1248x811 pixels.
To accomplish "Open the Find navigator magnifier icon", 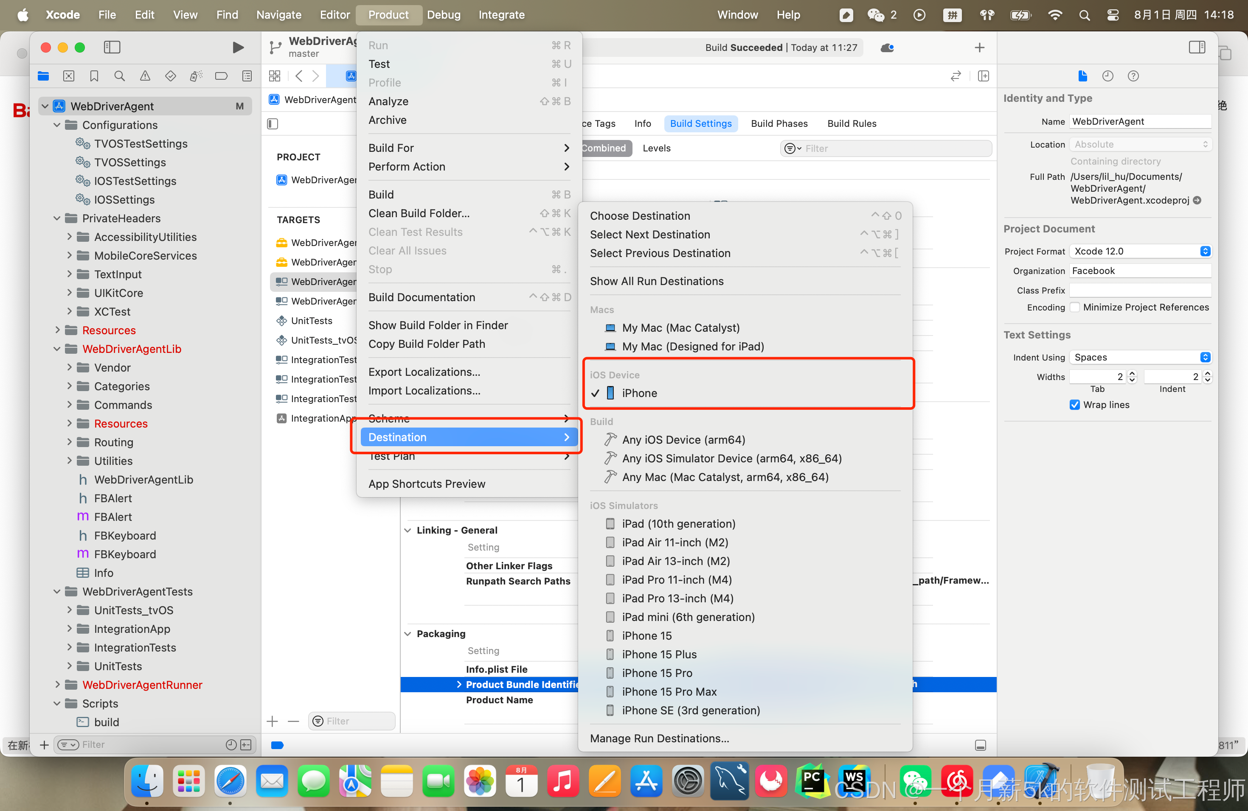I will coord(120,76).
